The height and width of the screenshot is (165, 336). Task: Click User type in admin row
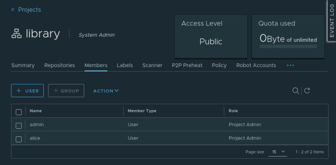coord(133,124)
